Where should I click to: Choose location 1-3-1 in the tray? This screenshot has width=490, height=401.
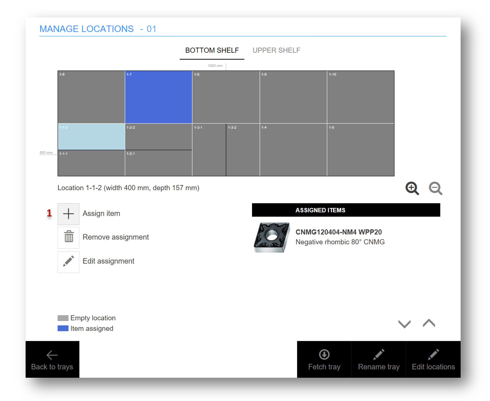pos(209,150)
